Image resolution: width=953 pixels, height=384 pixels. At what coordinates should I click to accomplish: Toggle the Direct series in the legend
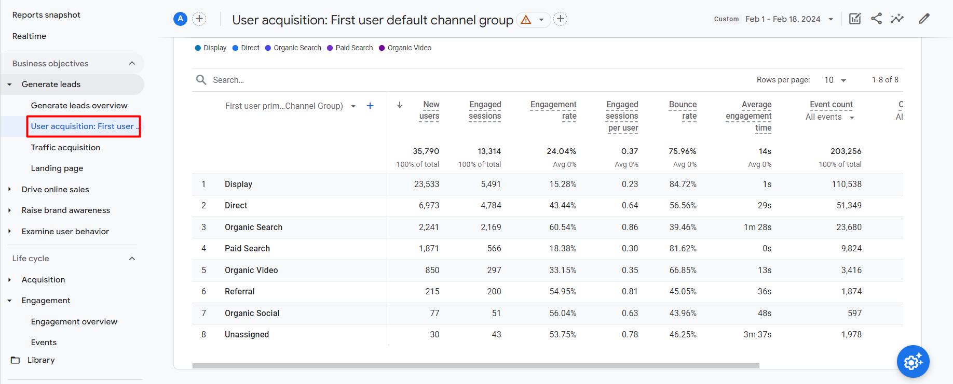[x=246, y=48]
